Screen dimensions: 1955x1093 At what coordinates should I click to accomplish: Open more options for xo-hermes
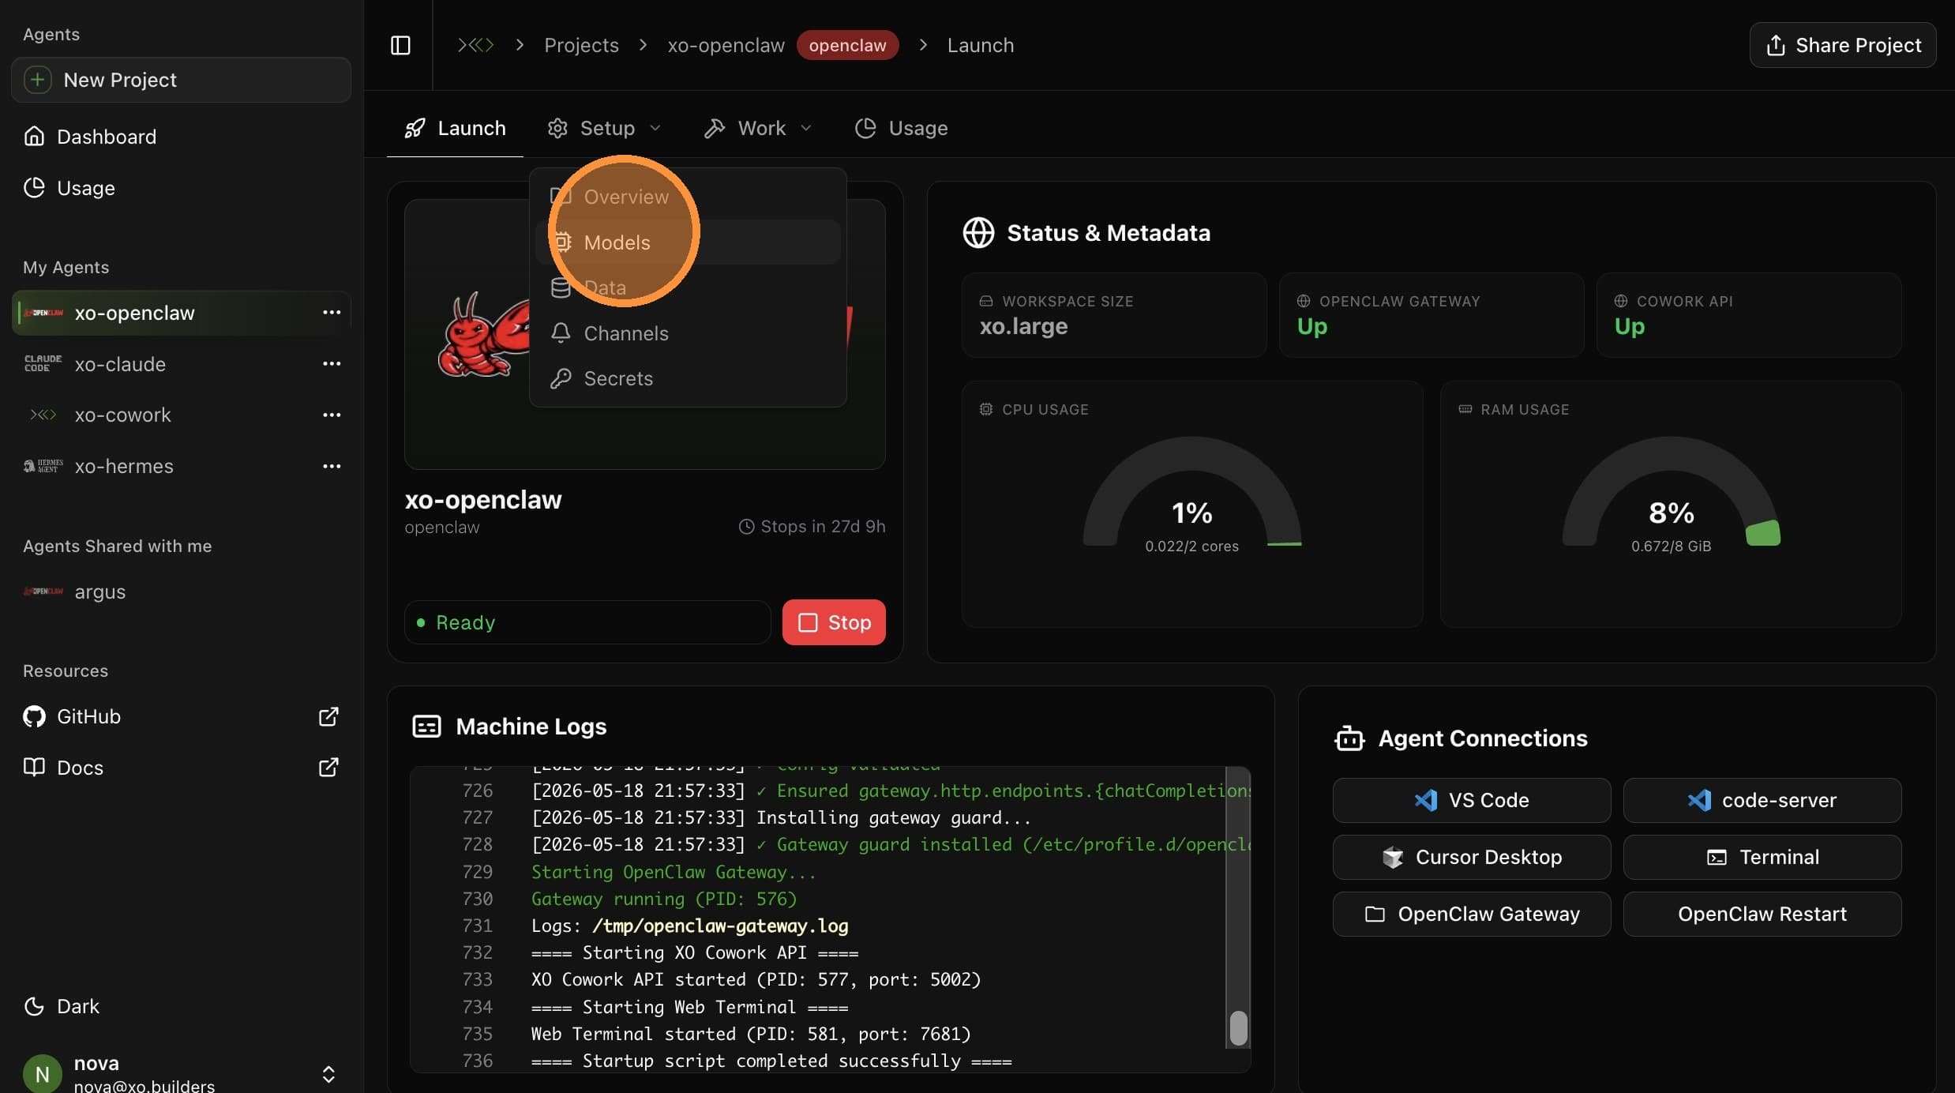point(332,466)
